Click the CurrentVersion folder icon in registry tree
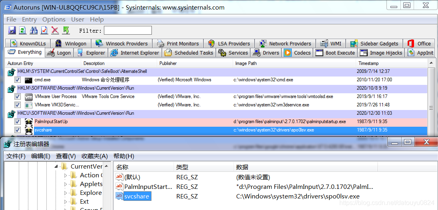This screenshot has height=210, width=438. tap(64, 167)
